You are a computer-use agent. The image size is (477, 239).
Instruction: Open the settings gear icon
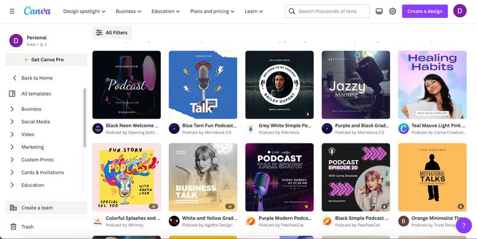tap(393, 11)
